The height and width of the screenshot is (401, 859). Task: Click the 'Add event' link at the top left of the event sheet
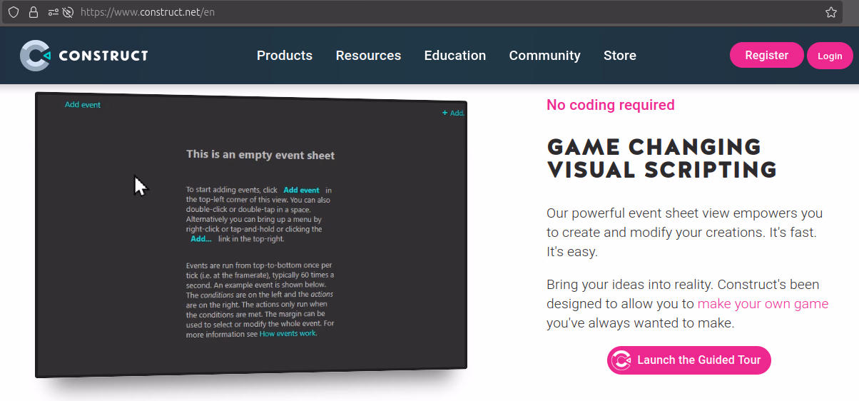point(83,105)
